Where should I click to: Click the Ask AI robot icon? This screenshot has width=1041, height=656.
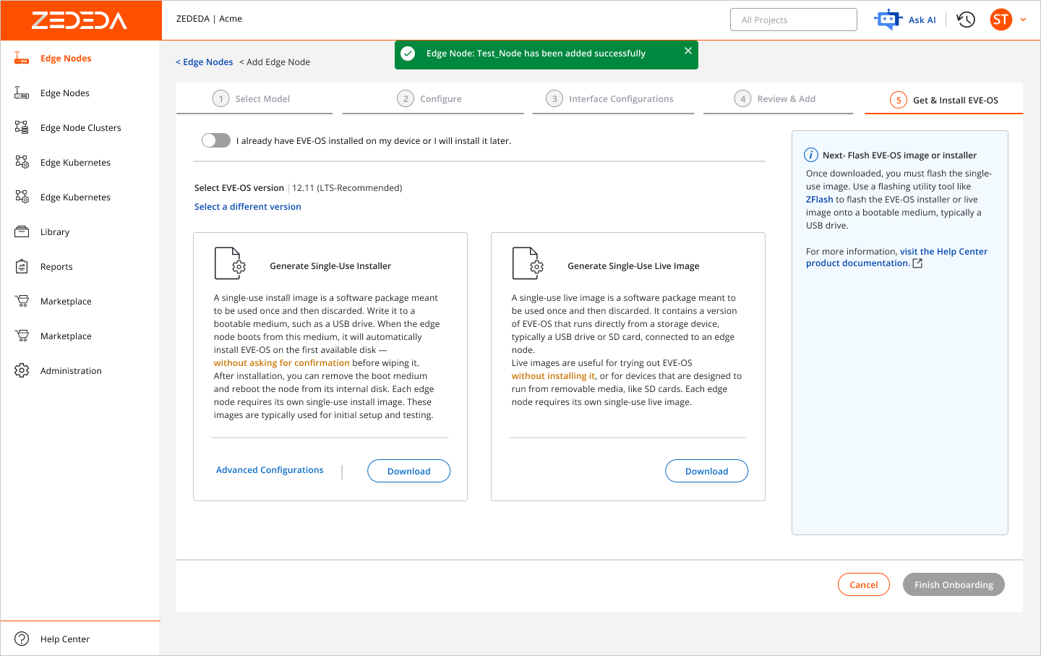pyautogui.click(x=888, y=20)
